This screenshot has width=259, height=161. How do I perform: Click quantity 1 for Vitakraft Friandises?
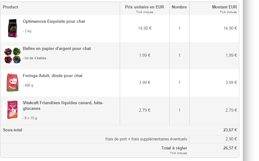179,110
